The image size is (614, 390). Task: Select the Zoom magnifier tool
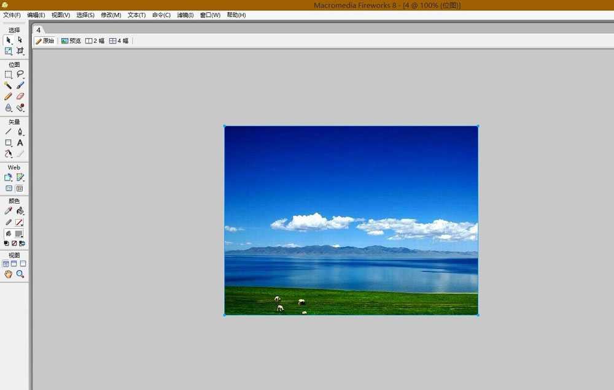[20, 274]
